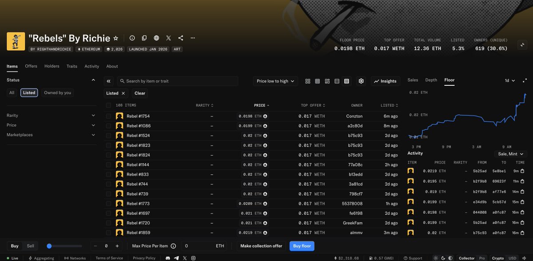This screenshot has width=533, height=261.
Task: Switch to small grid view icon
Action: tap(318, 81)
